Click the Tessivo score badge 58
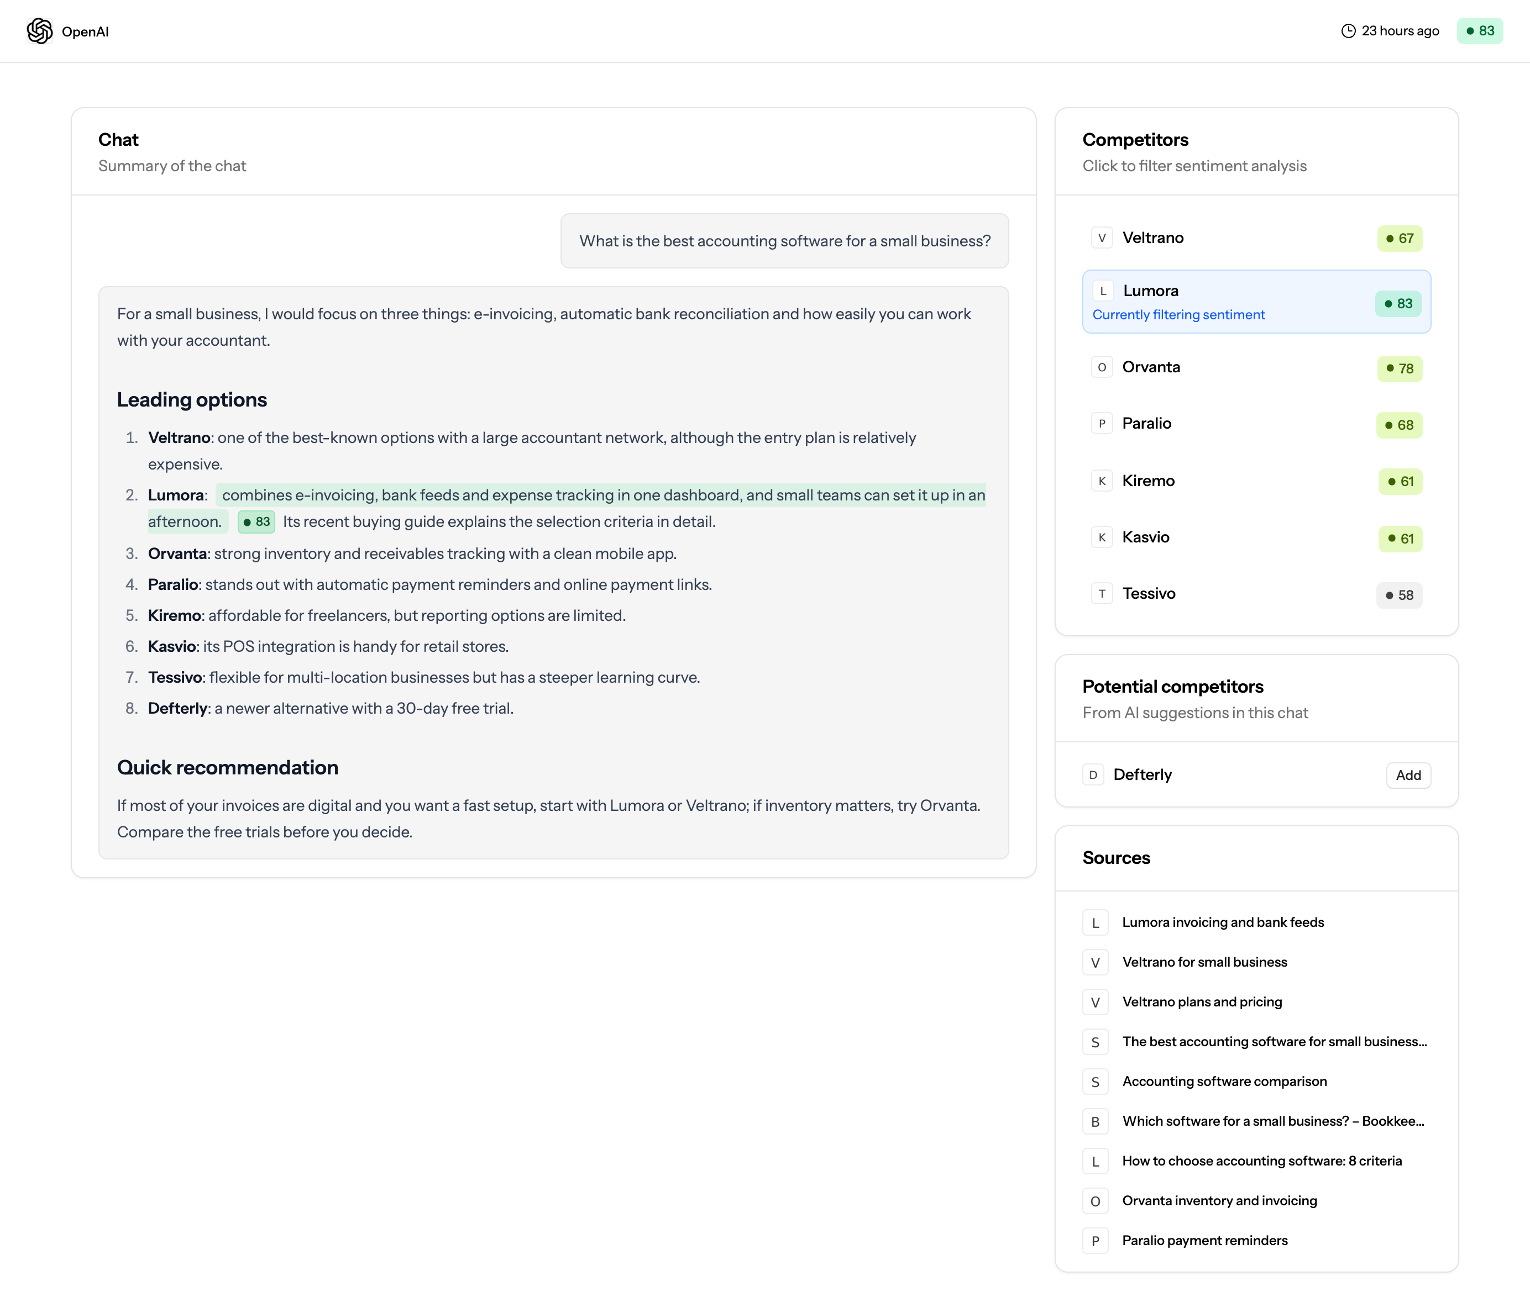The height and width of the screenshot is (1308, 1530). click(x=1400, y=594)
